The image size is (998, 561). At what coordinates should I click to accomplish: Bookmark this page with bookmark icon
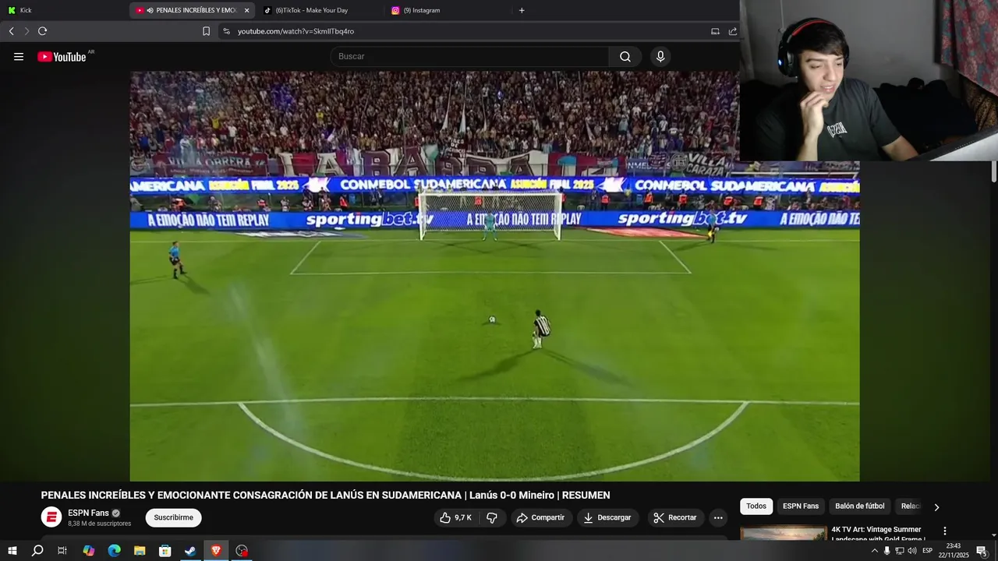coord(206,31)
